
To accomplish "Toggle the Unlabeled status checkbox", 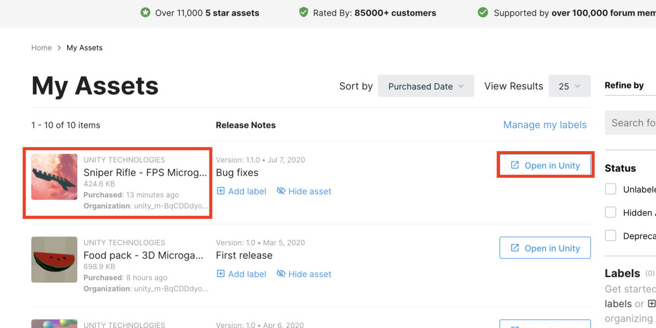I will [x=611, y=189].
